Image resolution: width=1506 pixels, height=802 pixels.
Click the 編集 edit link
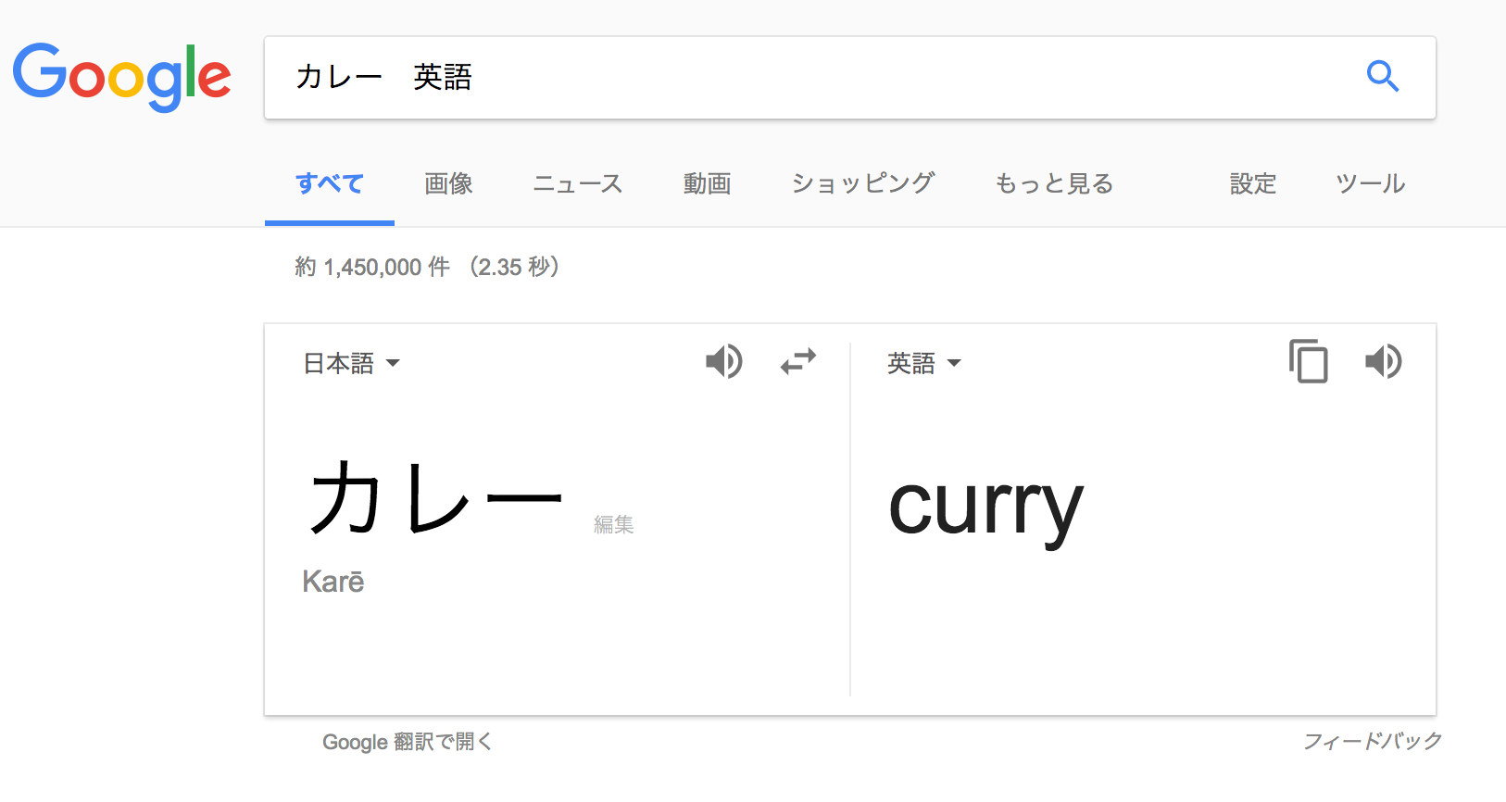point(613,524)
